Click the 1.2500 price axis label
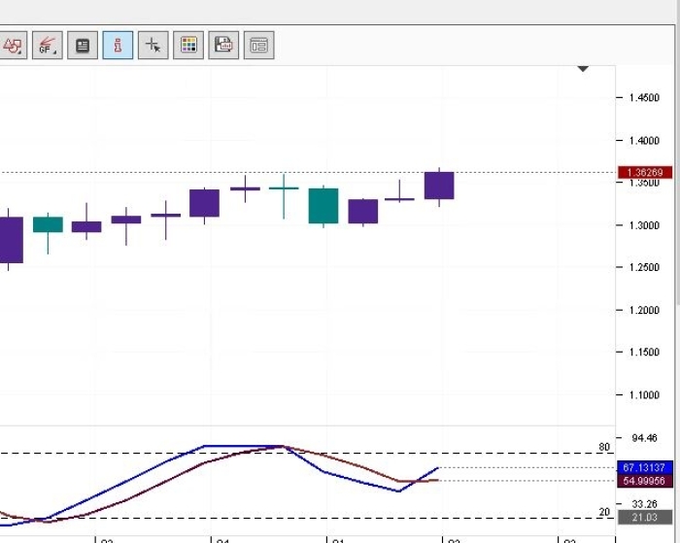680x543 pixels. pos(644,267)
